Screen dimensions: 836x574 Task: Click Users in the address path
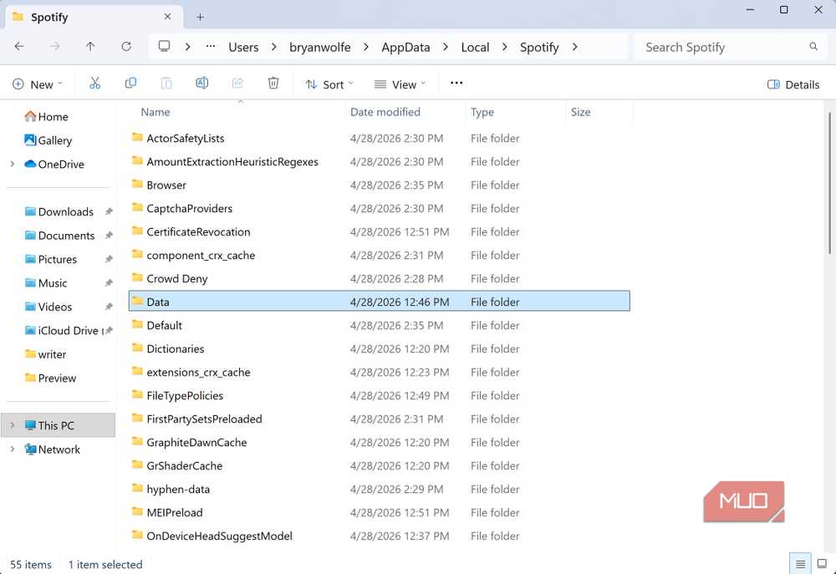(243, 48)
